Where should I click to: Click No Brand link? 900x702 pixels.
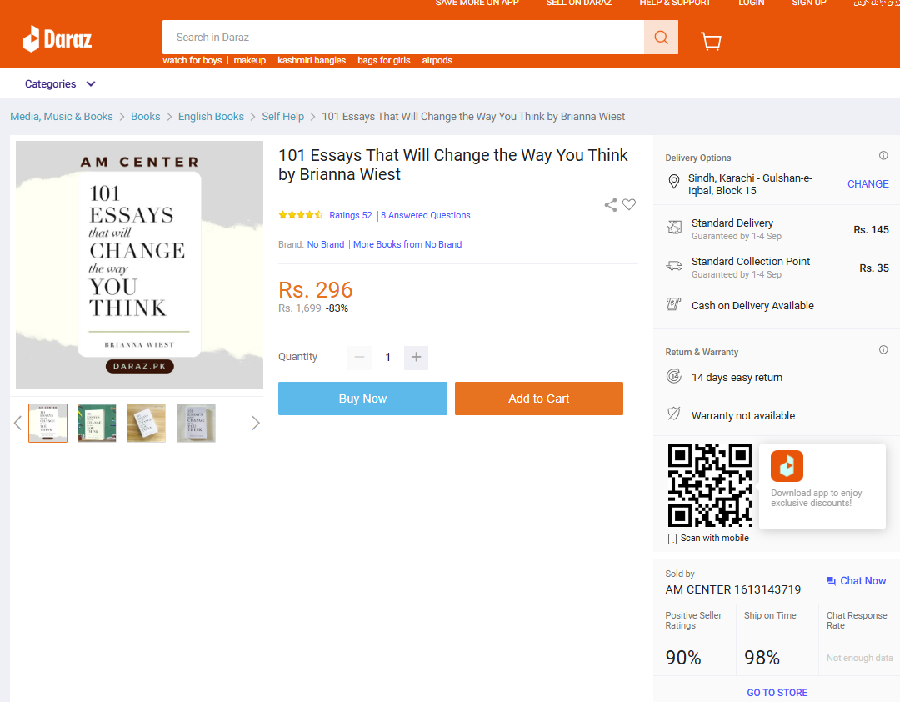(326, 244)
